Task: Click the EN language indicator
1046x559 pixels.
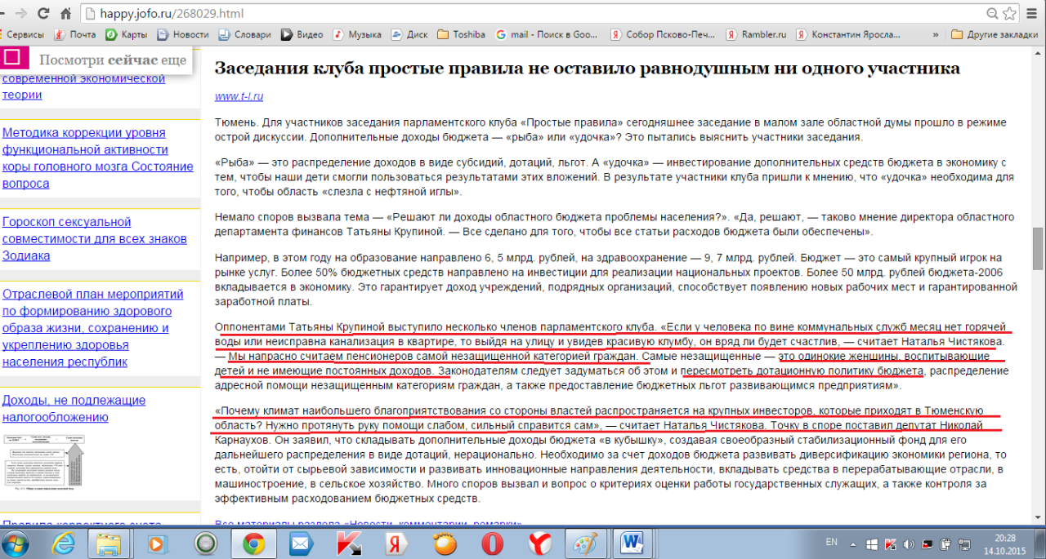Action: (832, 542)
